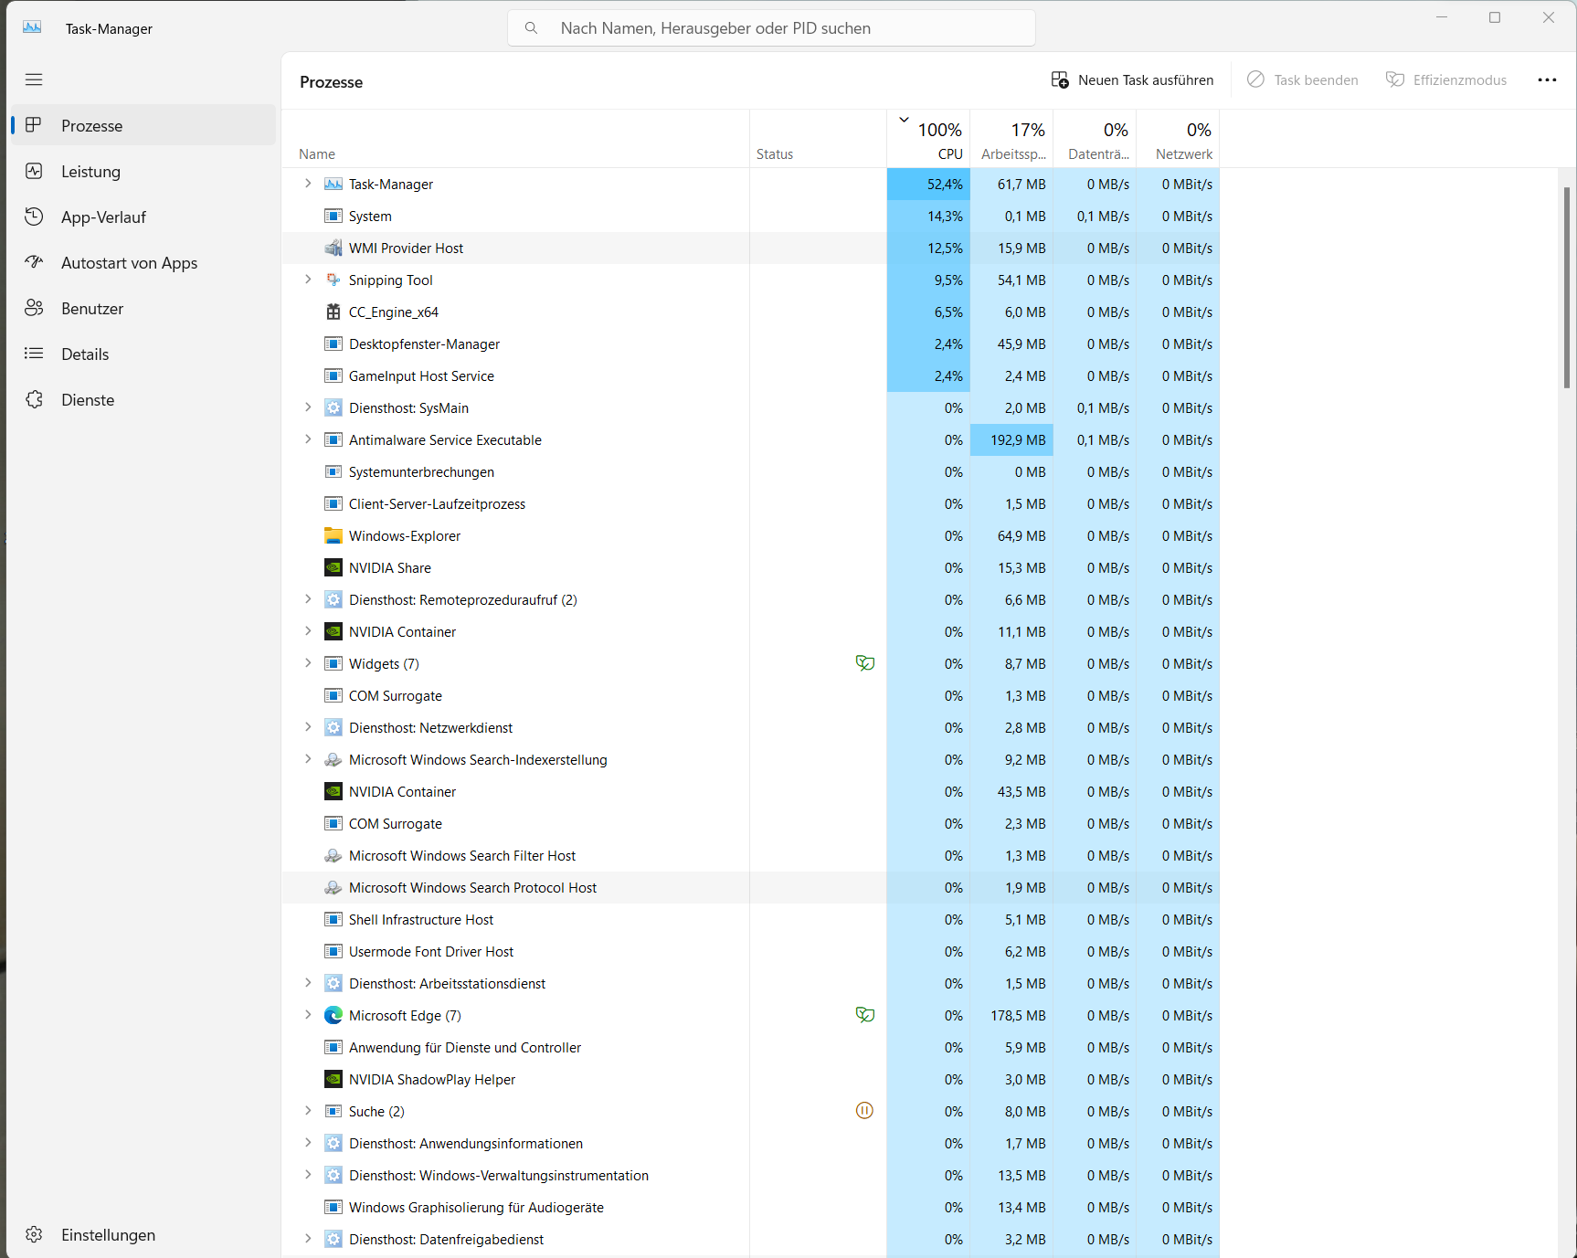This screenshot has height=1258, width=1577.
Task: Click the Effizienzmodus button
Action: point(1446,79)
